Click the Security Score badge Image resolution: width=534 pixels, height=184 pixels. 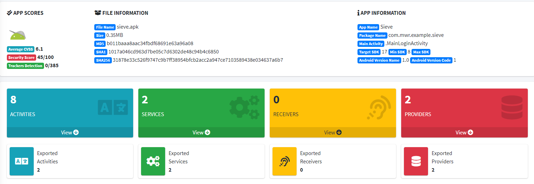coord(22,58)
